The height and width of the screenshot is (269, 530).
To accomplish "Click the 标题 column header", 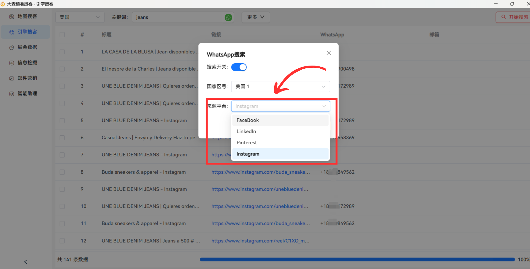I will (x=106, y=35).
